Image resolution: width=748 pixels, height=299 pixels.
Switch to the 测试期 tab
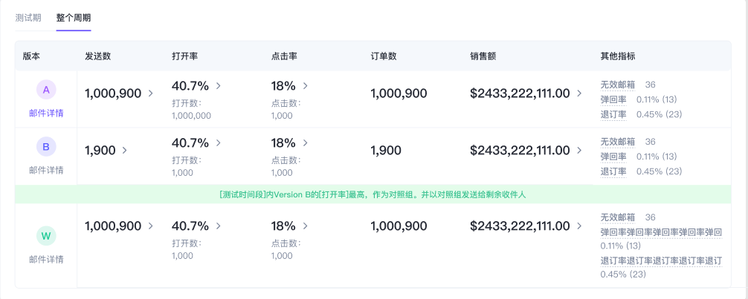tap(28, 17)
